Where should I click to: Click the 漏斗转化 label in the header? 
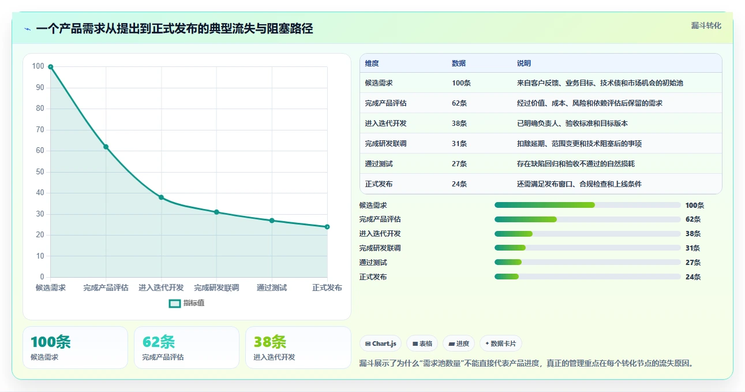point(706,25)
